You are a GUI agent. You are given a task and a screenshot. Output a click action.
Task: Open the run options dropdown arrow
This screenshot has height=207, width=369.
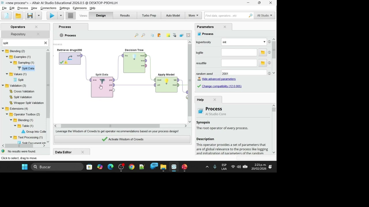click(61, 16)
